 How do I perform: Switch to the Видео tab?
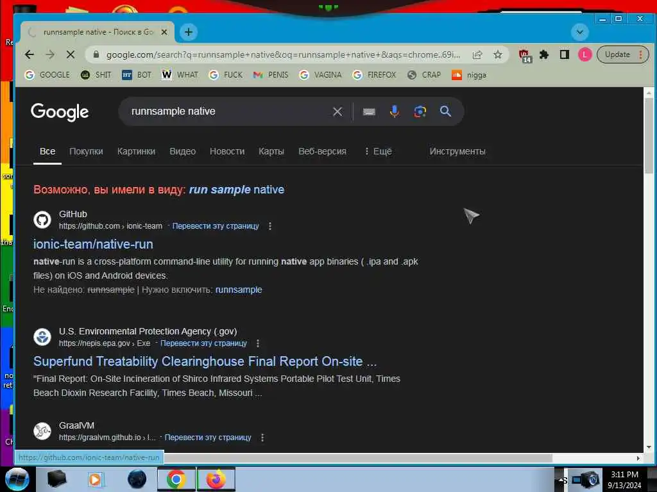(182, 151)
